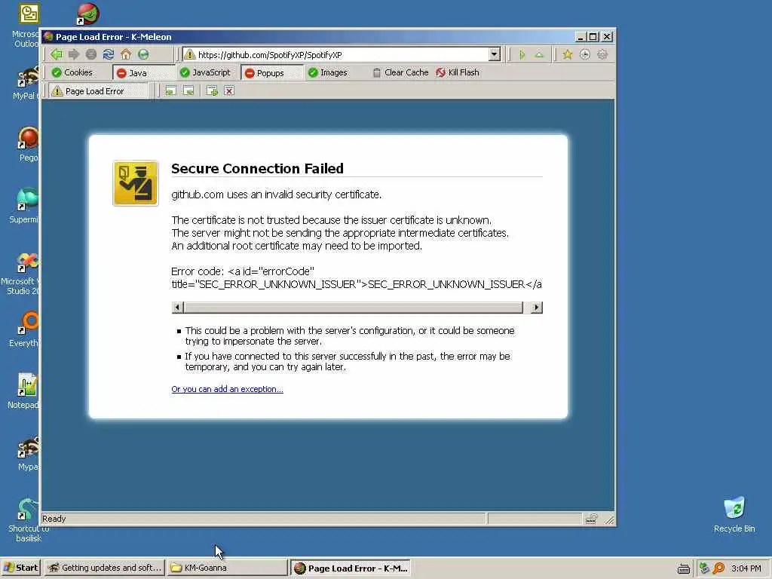The image size is (772, 579).
Task: Select the Page Load Error tab
Action: (x=99, y=91)
